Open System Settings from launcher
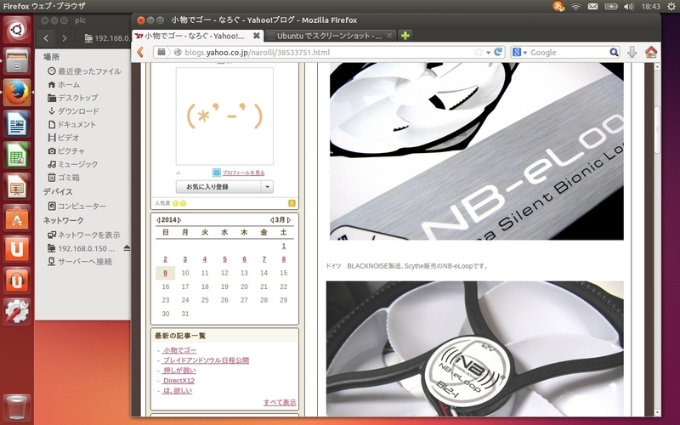The image size is (680, 425). (17, 311)
